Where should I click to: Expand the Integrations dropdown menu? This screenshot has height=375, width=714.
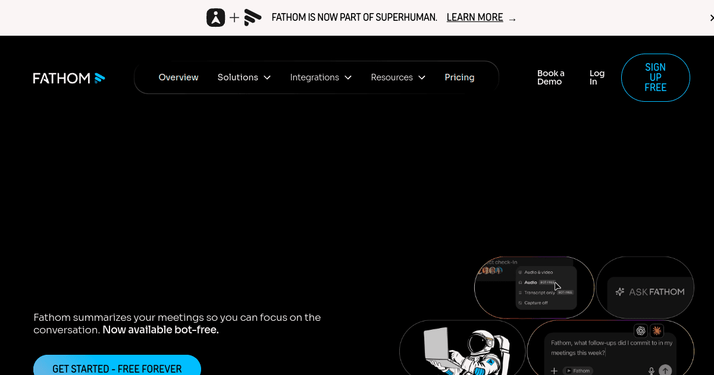point(321,77)
